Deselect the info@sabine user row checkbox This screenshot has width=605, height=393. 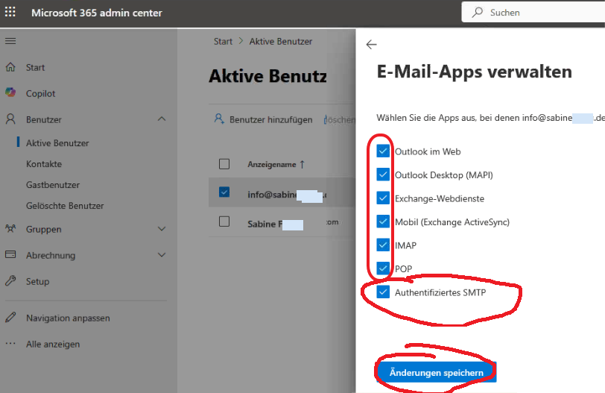point(224,192)
